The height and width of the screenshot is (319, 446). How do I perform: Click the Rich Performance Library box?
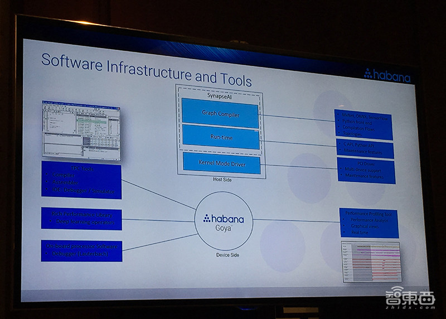(x=81, y=218)
